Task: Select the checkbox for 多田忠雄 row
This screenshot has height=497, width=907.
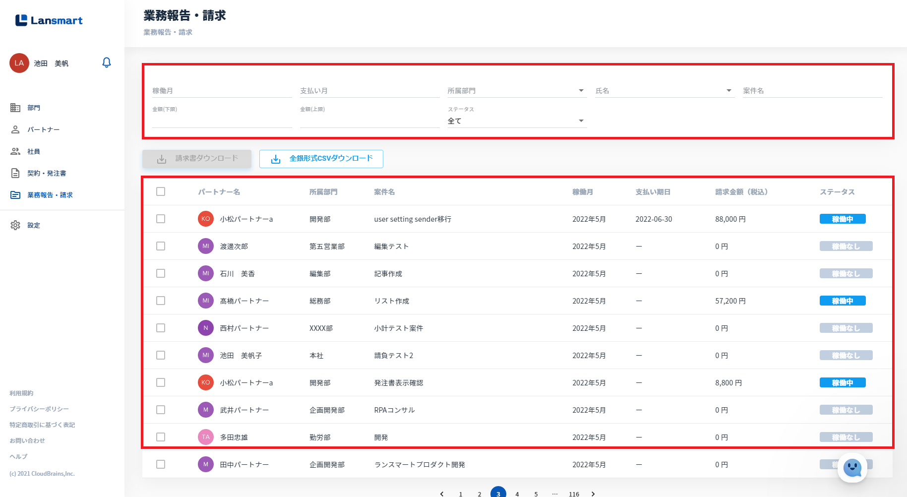Action: coord(161,437)
